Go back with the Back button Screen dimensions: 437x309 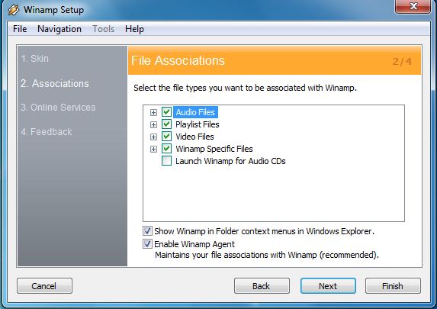tap(262, 286)
